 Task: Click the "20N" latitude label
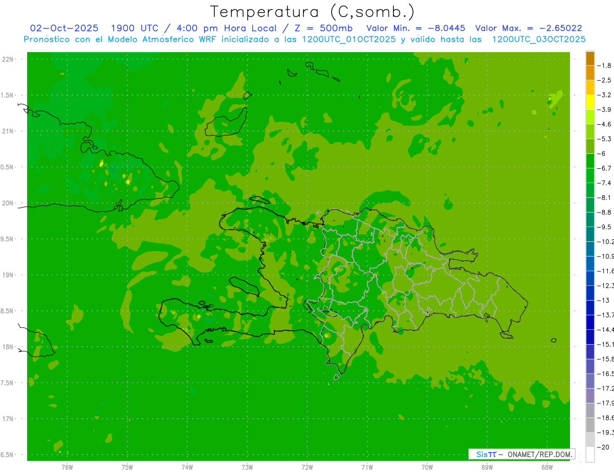[x=8, y=203]
